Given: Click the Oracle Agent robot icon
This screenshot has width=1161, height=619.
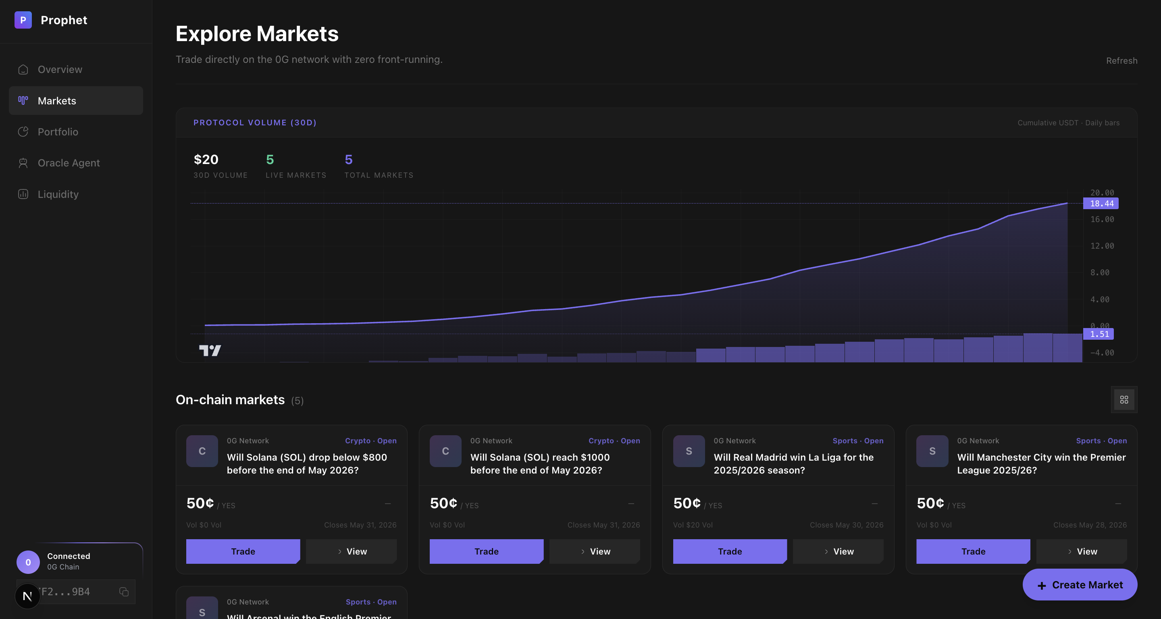Looking at the screenshot, I should 23,163.
